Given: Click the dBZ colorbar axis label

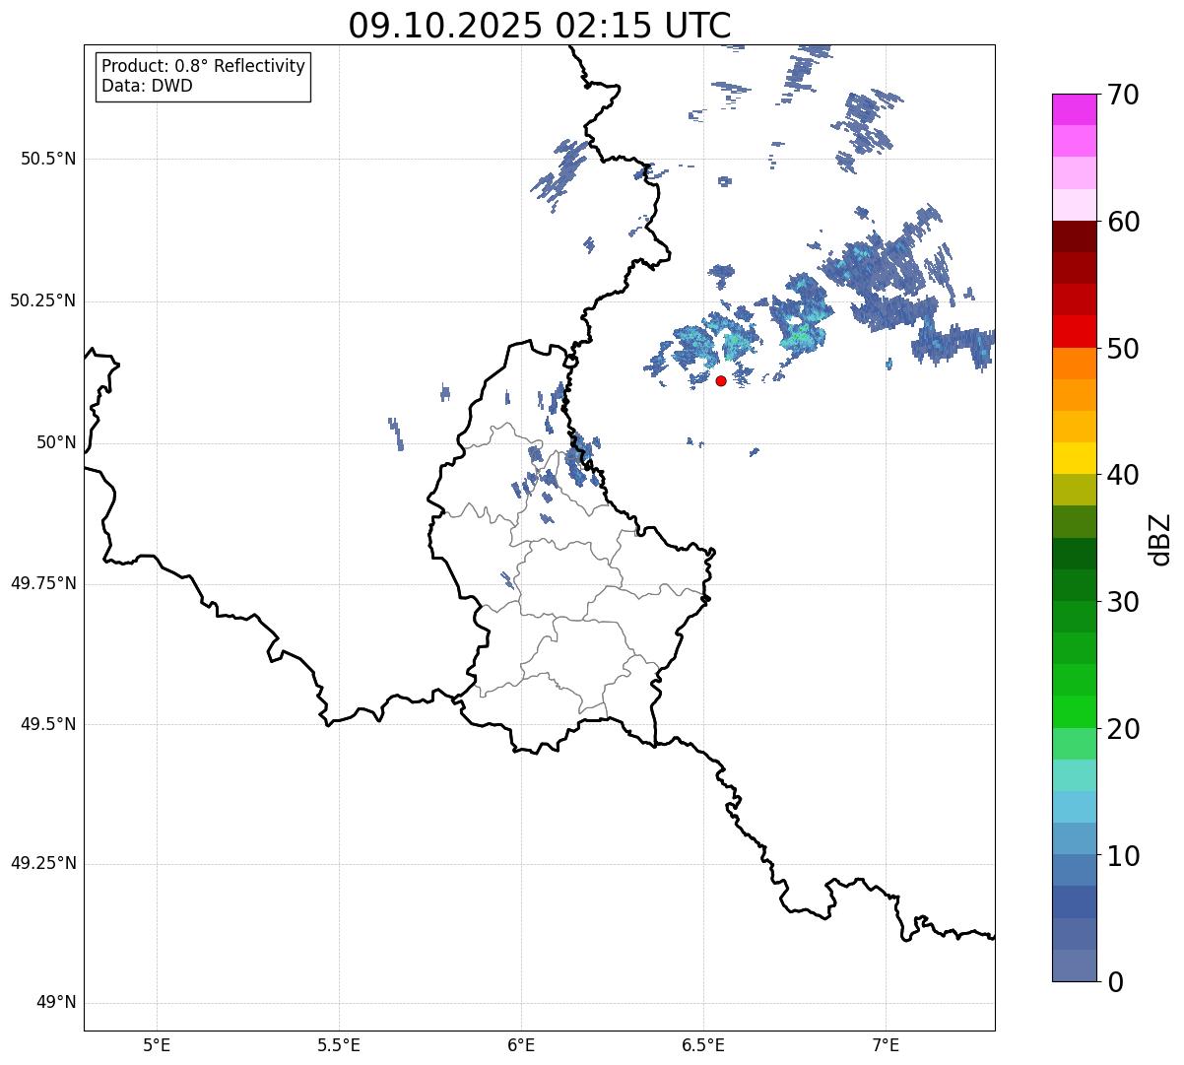Looking at the screenshot, I should (1160, 539).
